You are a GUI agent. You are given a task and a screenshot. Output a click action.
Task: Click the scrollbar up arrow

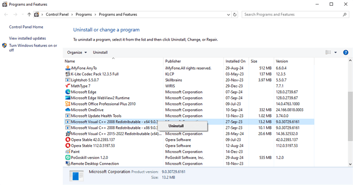(x=350, y=60)
